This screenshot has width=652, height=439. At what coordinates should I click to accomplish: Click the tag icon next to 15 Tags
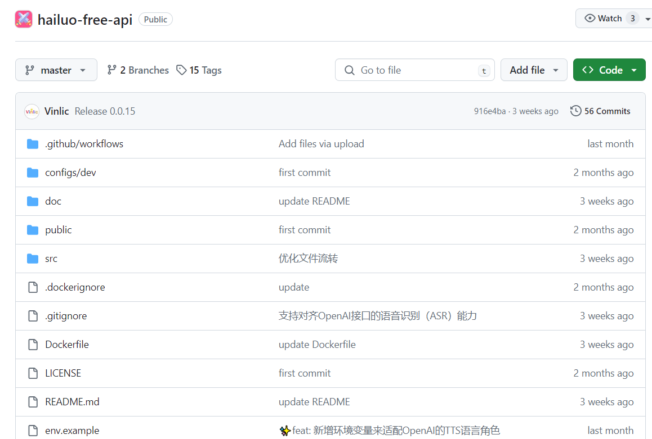click(x=181, y=70)
